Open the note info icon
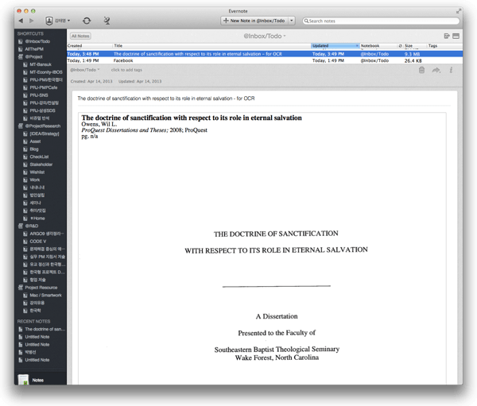The image size is (477, 406). (x=451, y=71)
